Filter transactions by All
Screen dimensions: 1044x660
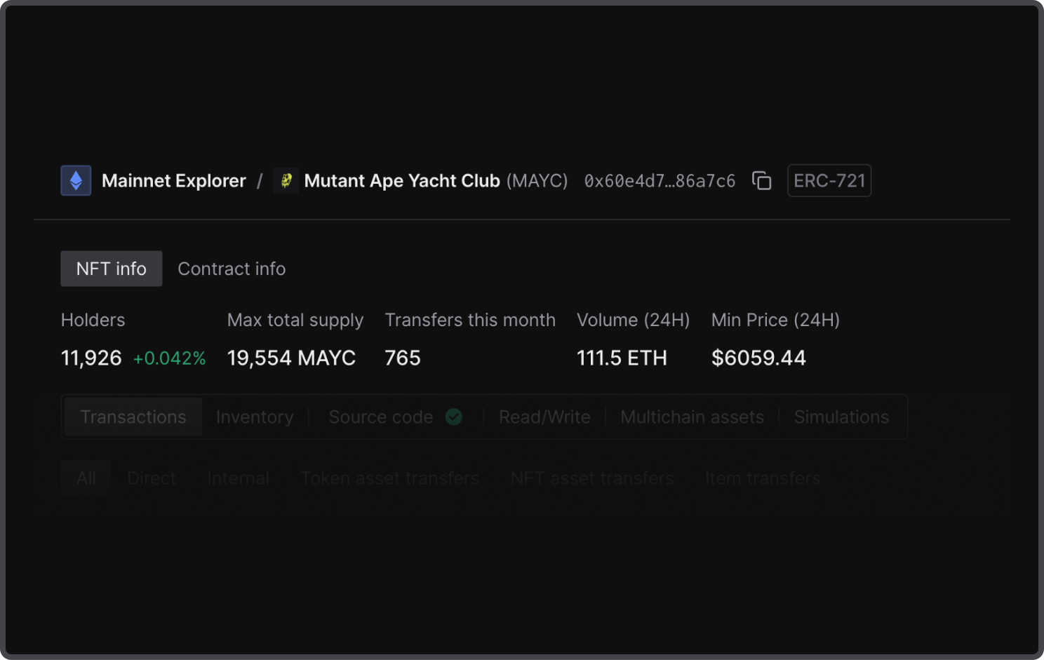point(86,478)
